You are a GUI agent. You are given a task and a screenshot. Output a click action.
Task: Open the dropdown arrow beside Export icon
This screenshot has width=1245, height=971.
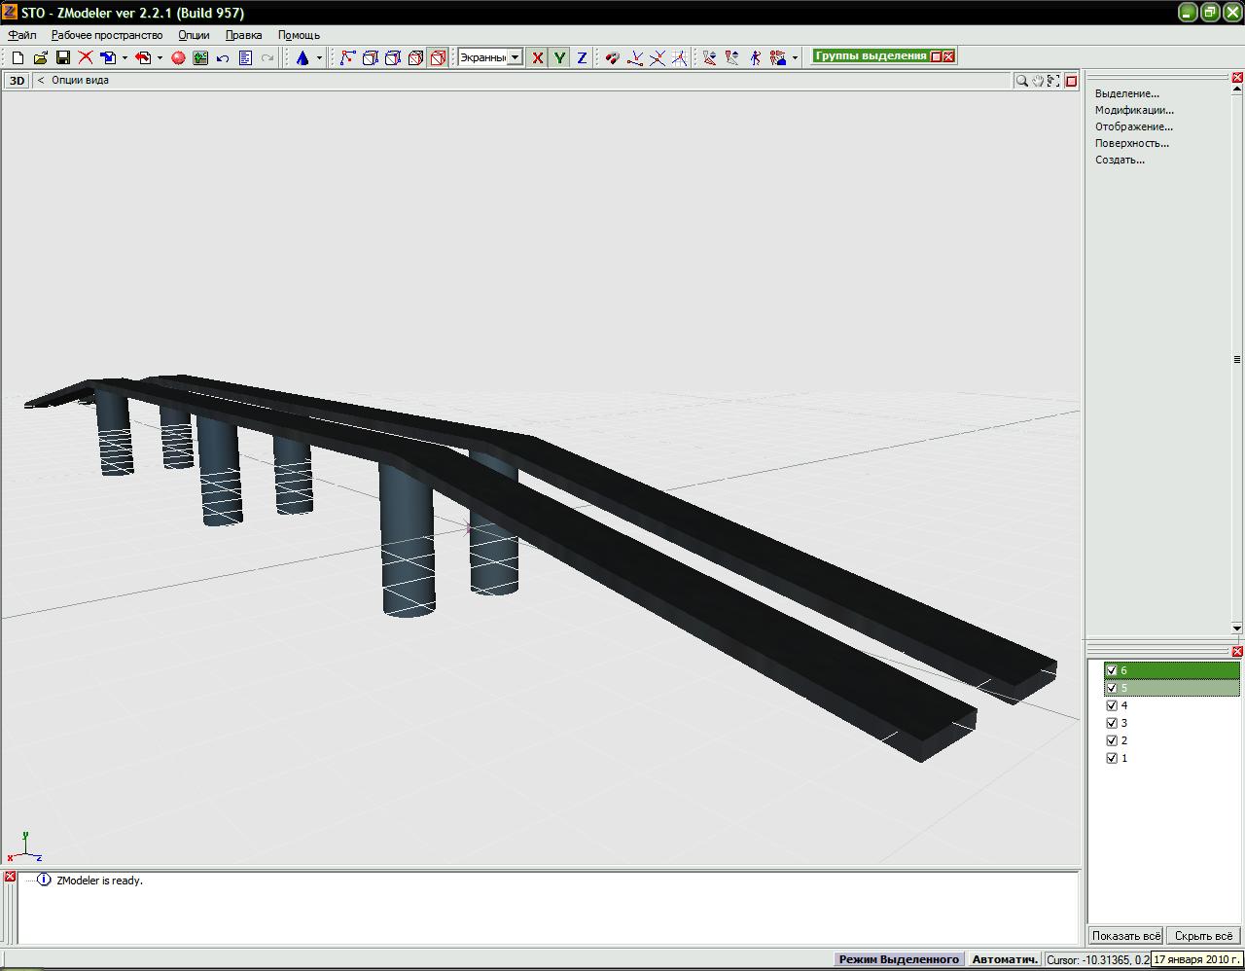click(160, 58)
